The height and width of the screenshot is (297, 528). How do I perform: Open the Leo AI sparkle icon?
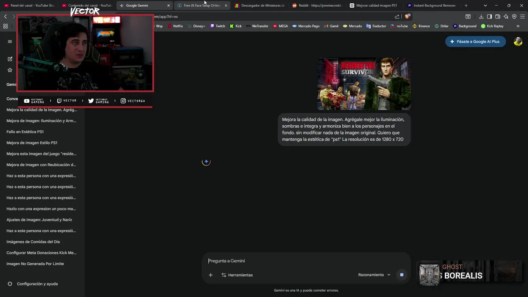point(506,16)
